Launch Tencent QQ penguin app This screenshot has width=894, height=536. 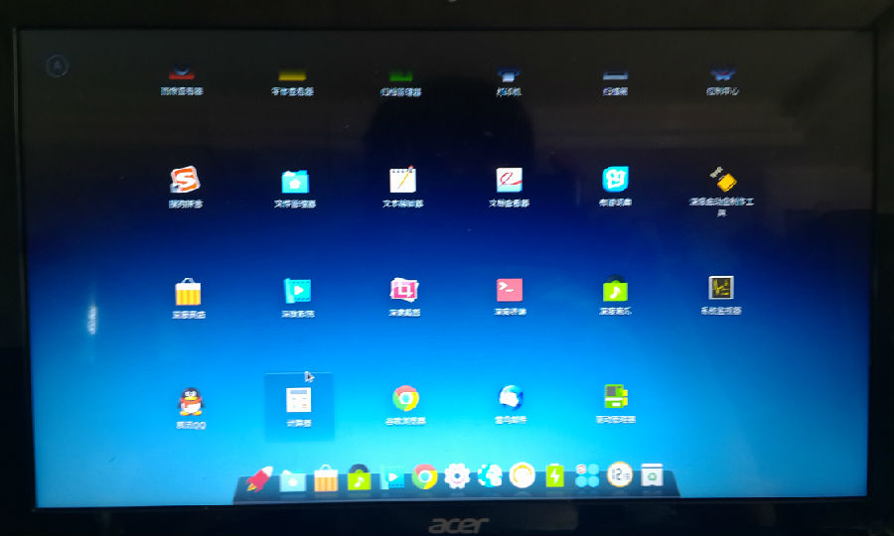click(190, 401)
